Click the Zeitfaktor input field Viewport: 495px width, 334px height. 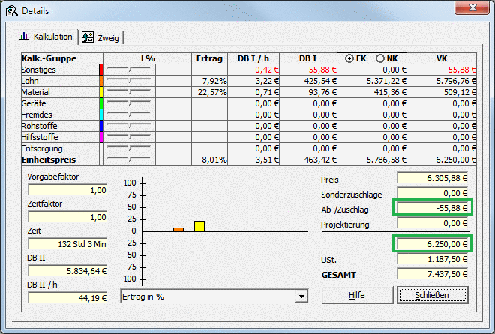click(x=67, y=216)
